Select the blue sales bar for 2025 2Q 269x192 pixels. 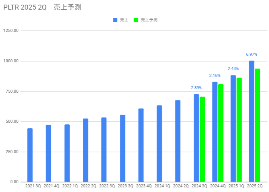[252, 121]
